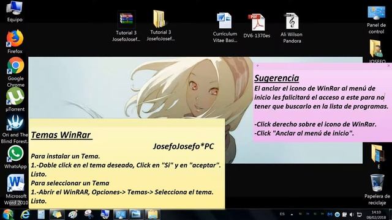392x220 pixels.
Task: Select the µTorrent desktop shortcut
Action: coord(15,100)
